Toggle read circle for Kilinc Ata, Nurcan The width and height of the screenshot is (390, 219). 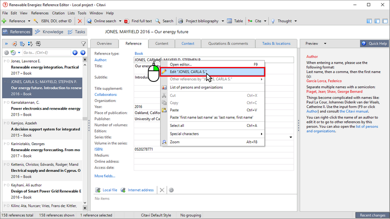point(8,205)
